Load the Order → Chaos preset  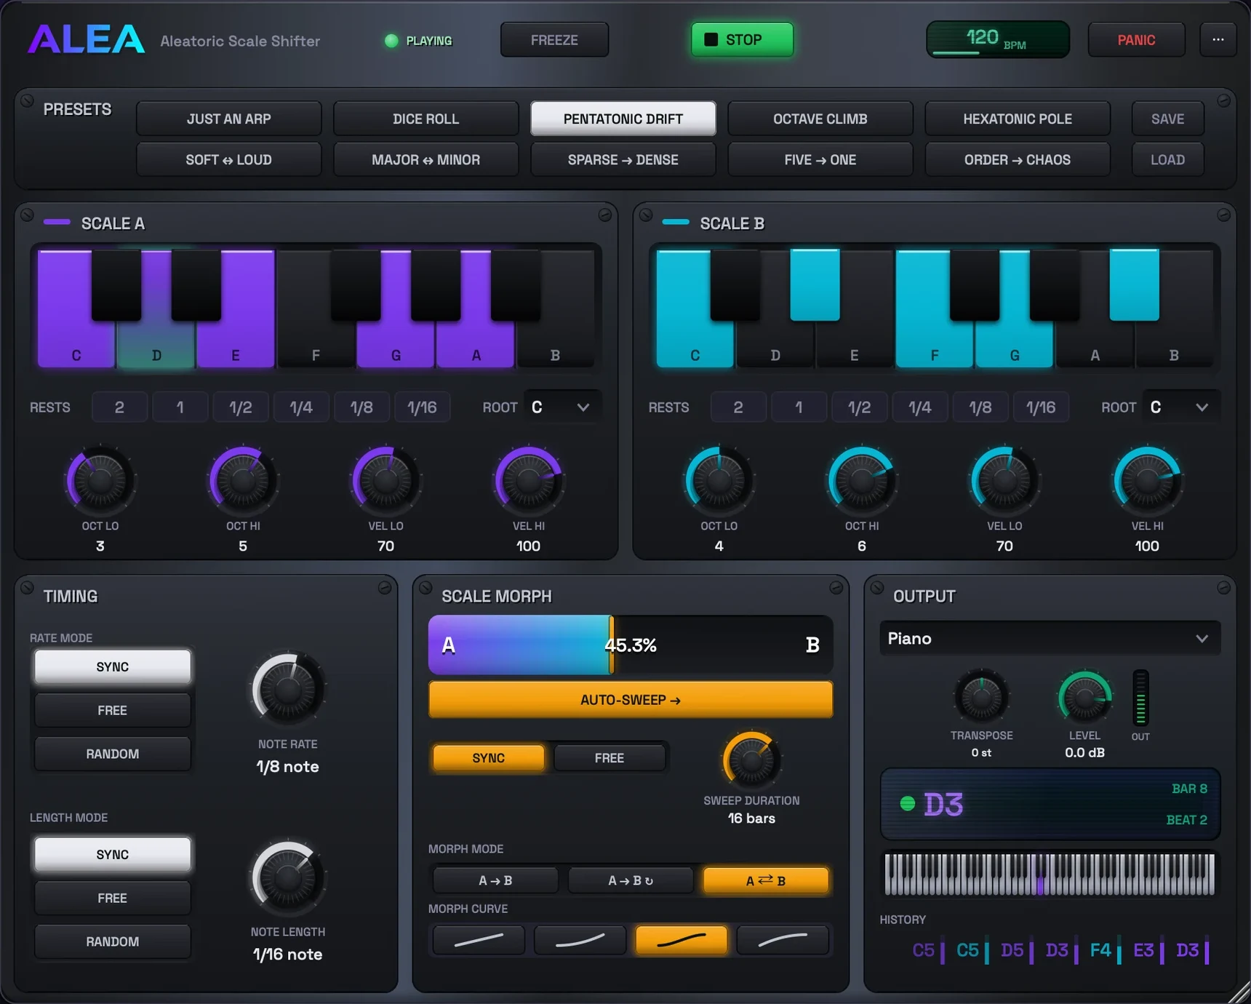(1018, 159)
